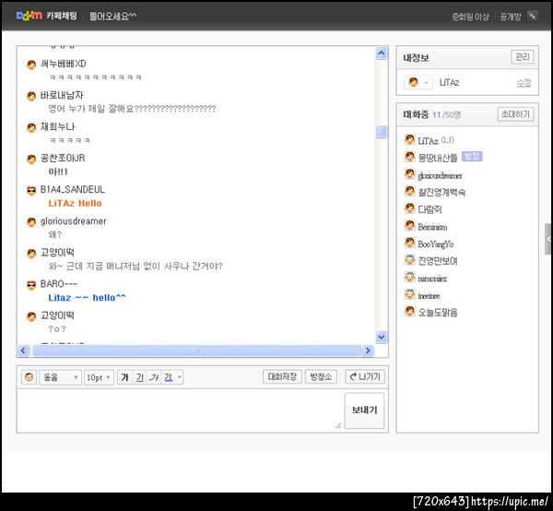This screenshot has height=511, width=553.
Task: Click avatar icon of 다람쥐
Action: (x=409, y=208)
